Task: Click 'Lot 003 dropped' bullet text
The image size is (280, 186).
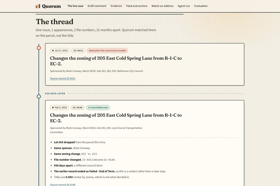Action: [64, 142]
